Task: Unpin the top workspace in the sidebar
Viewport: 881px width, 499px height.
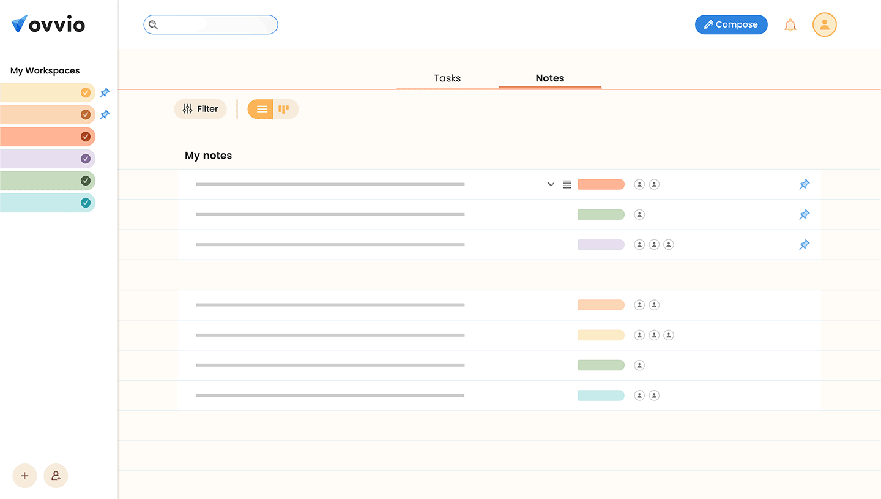Action: click(104, 92)
